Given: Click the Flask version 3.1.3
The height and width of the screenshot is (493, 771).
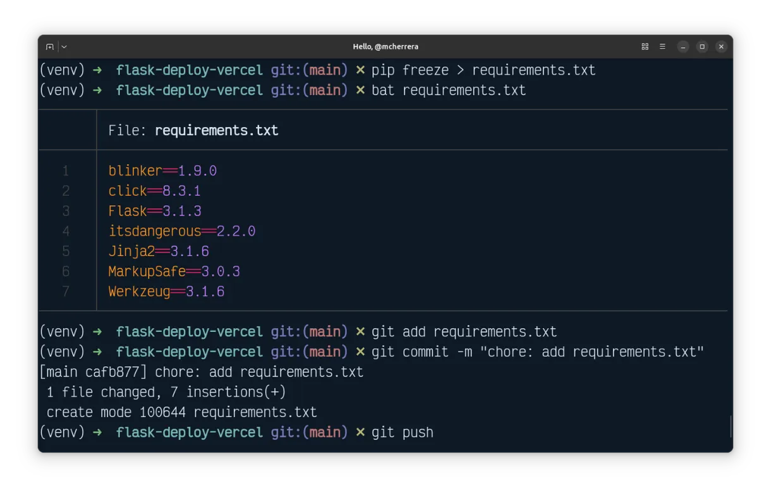Looking at the screenshot, I should [x=182, y=211].
